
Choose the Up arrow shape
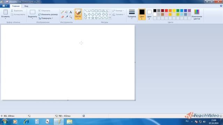(x=107, y=14)
